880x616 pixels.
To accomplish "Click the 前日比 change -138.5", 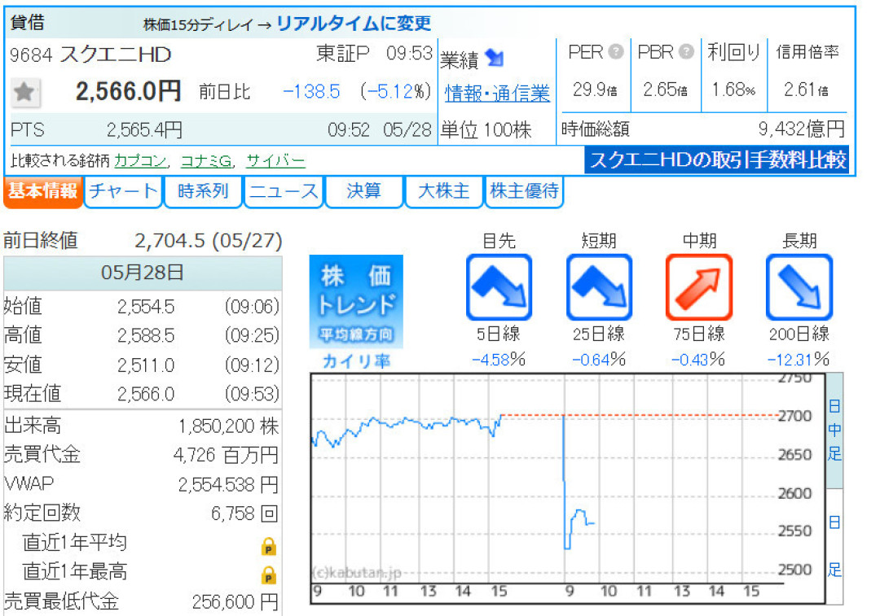I will pos(311,92).
